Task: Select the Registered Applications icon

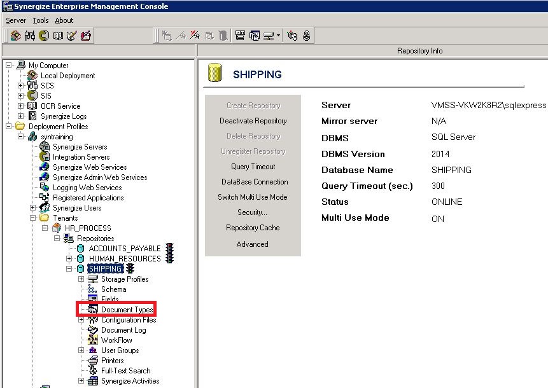Action: 45,198
